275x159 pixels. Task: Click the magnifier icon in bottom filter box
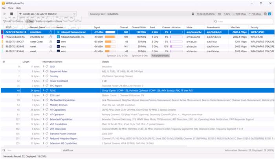[4, 150]
